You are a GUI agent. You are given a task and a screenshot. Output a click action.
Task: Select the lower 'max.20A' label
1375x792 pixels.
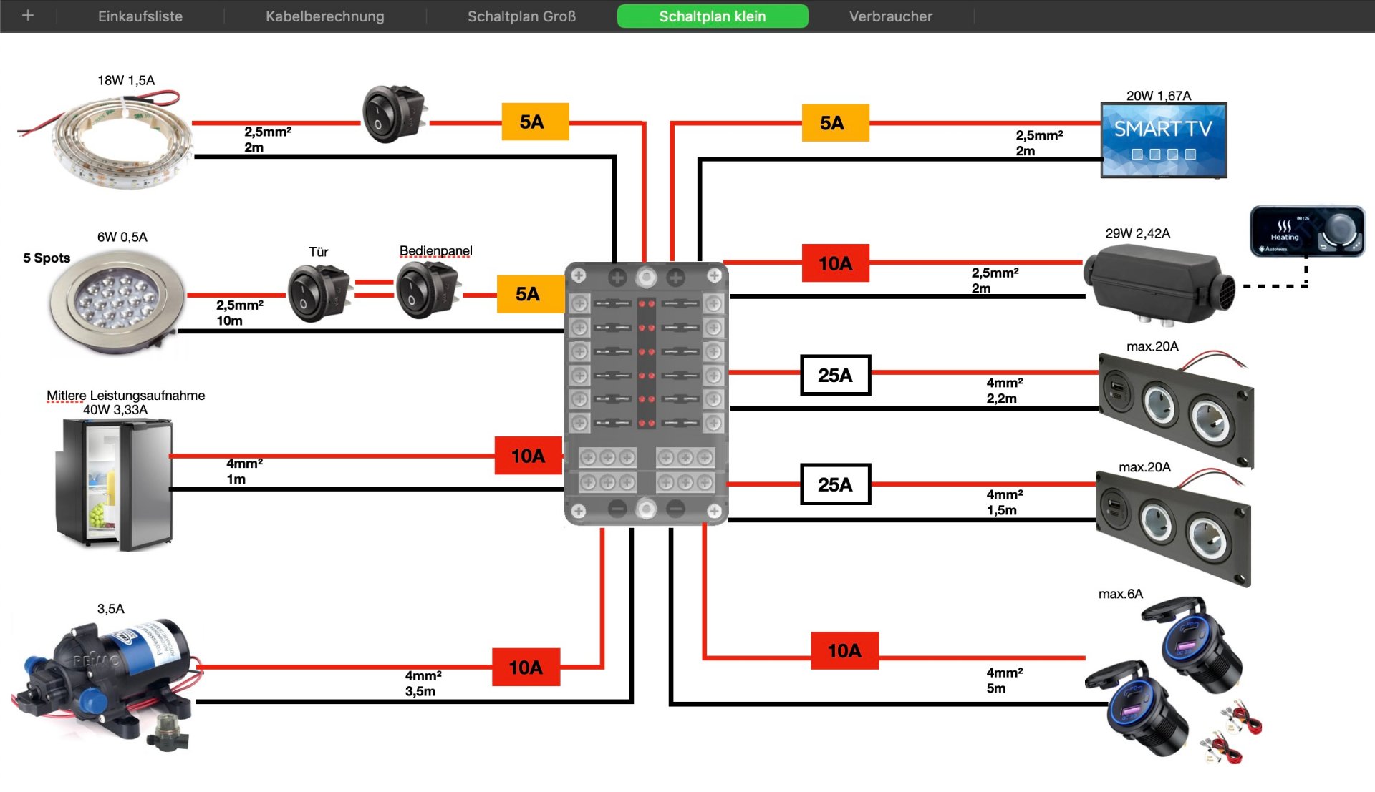(1144, 467)
